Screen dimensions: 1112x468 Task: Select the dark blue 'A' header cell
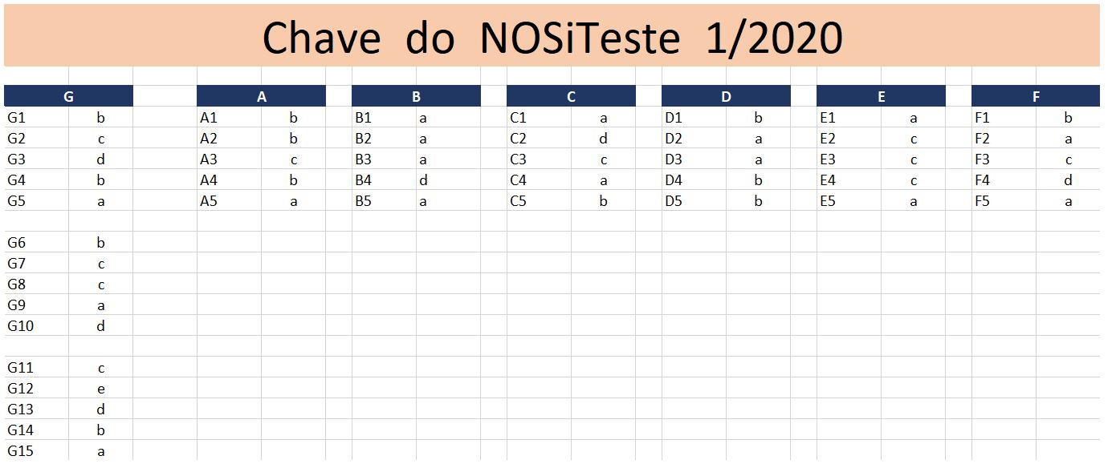[261, 96]
